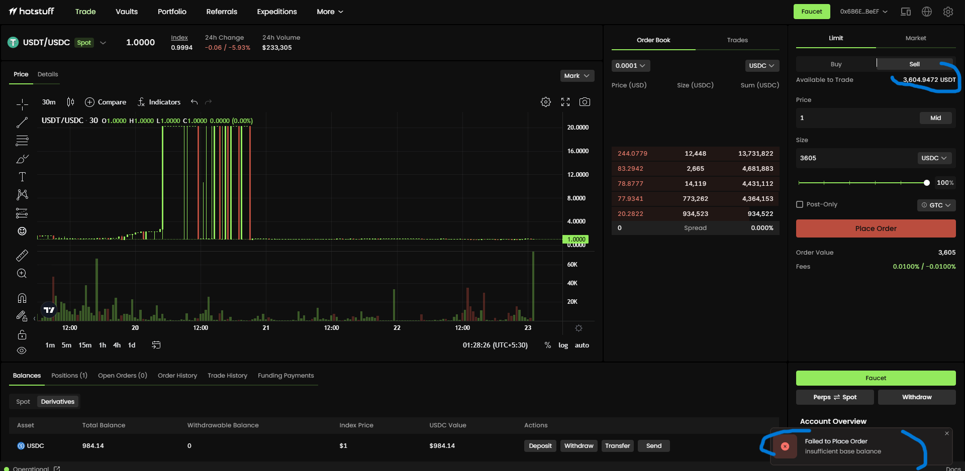Select the trend line drawing tool
Image resolution: width=965 pixels, height=471 pixels.
[x=22, y=123]
